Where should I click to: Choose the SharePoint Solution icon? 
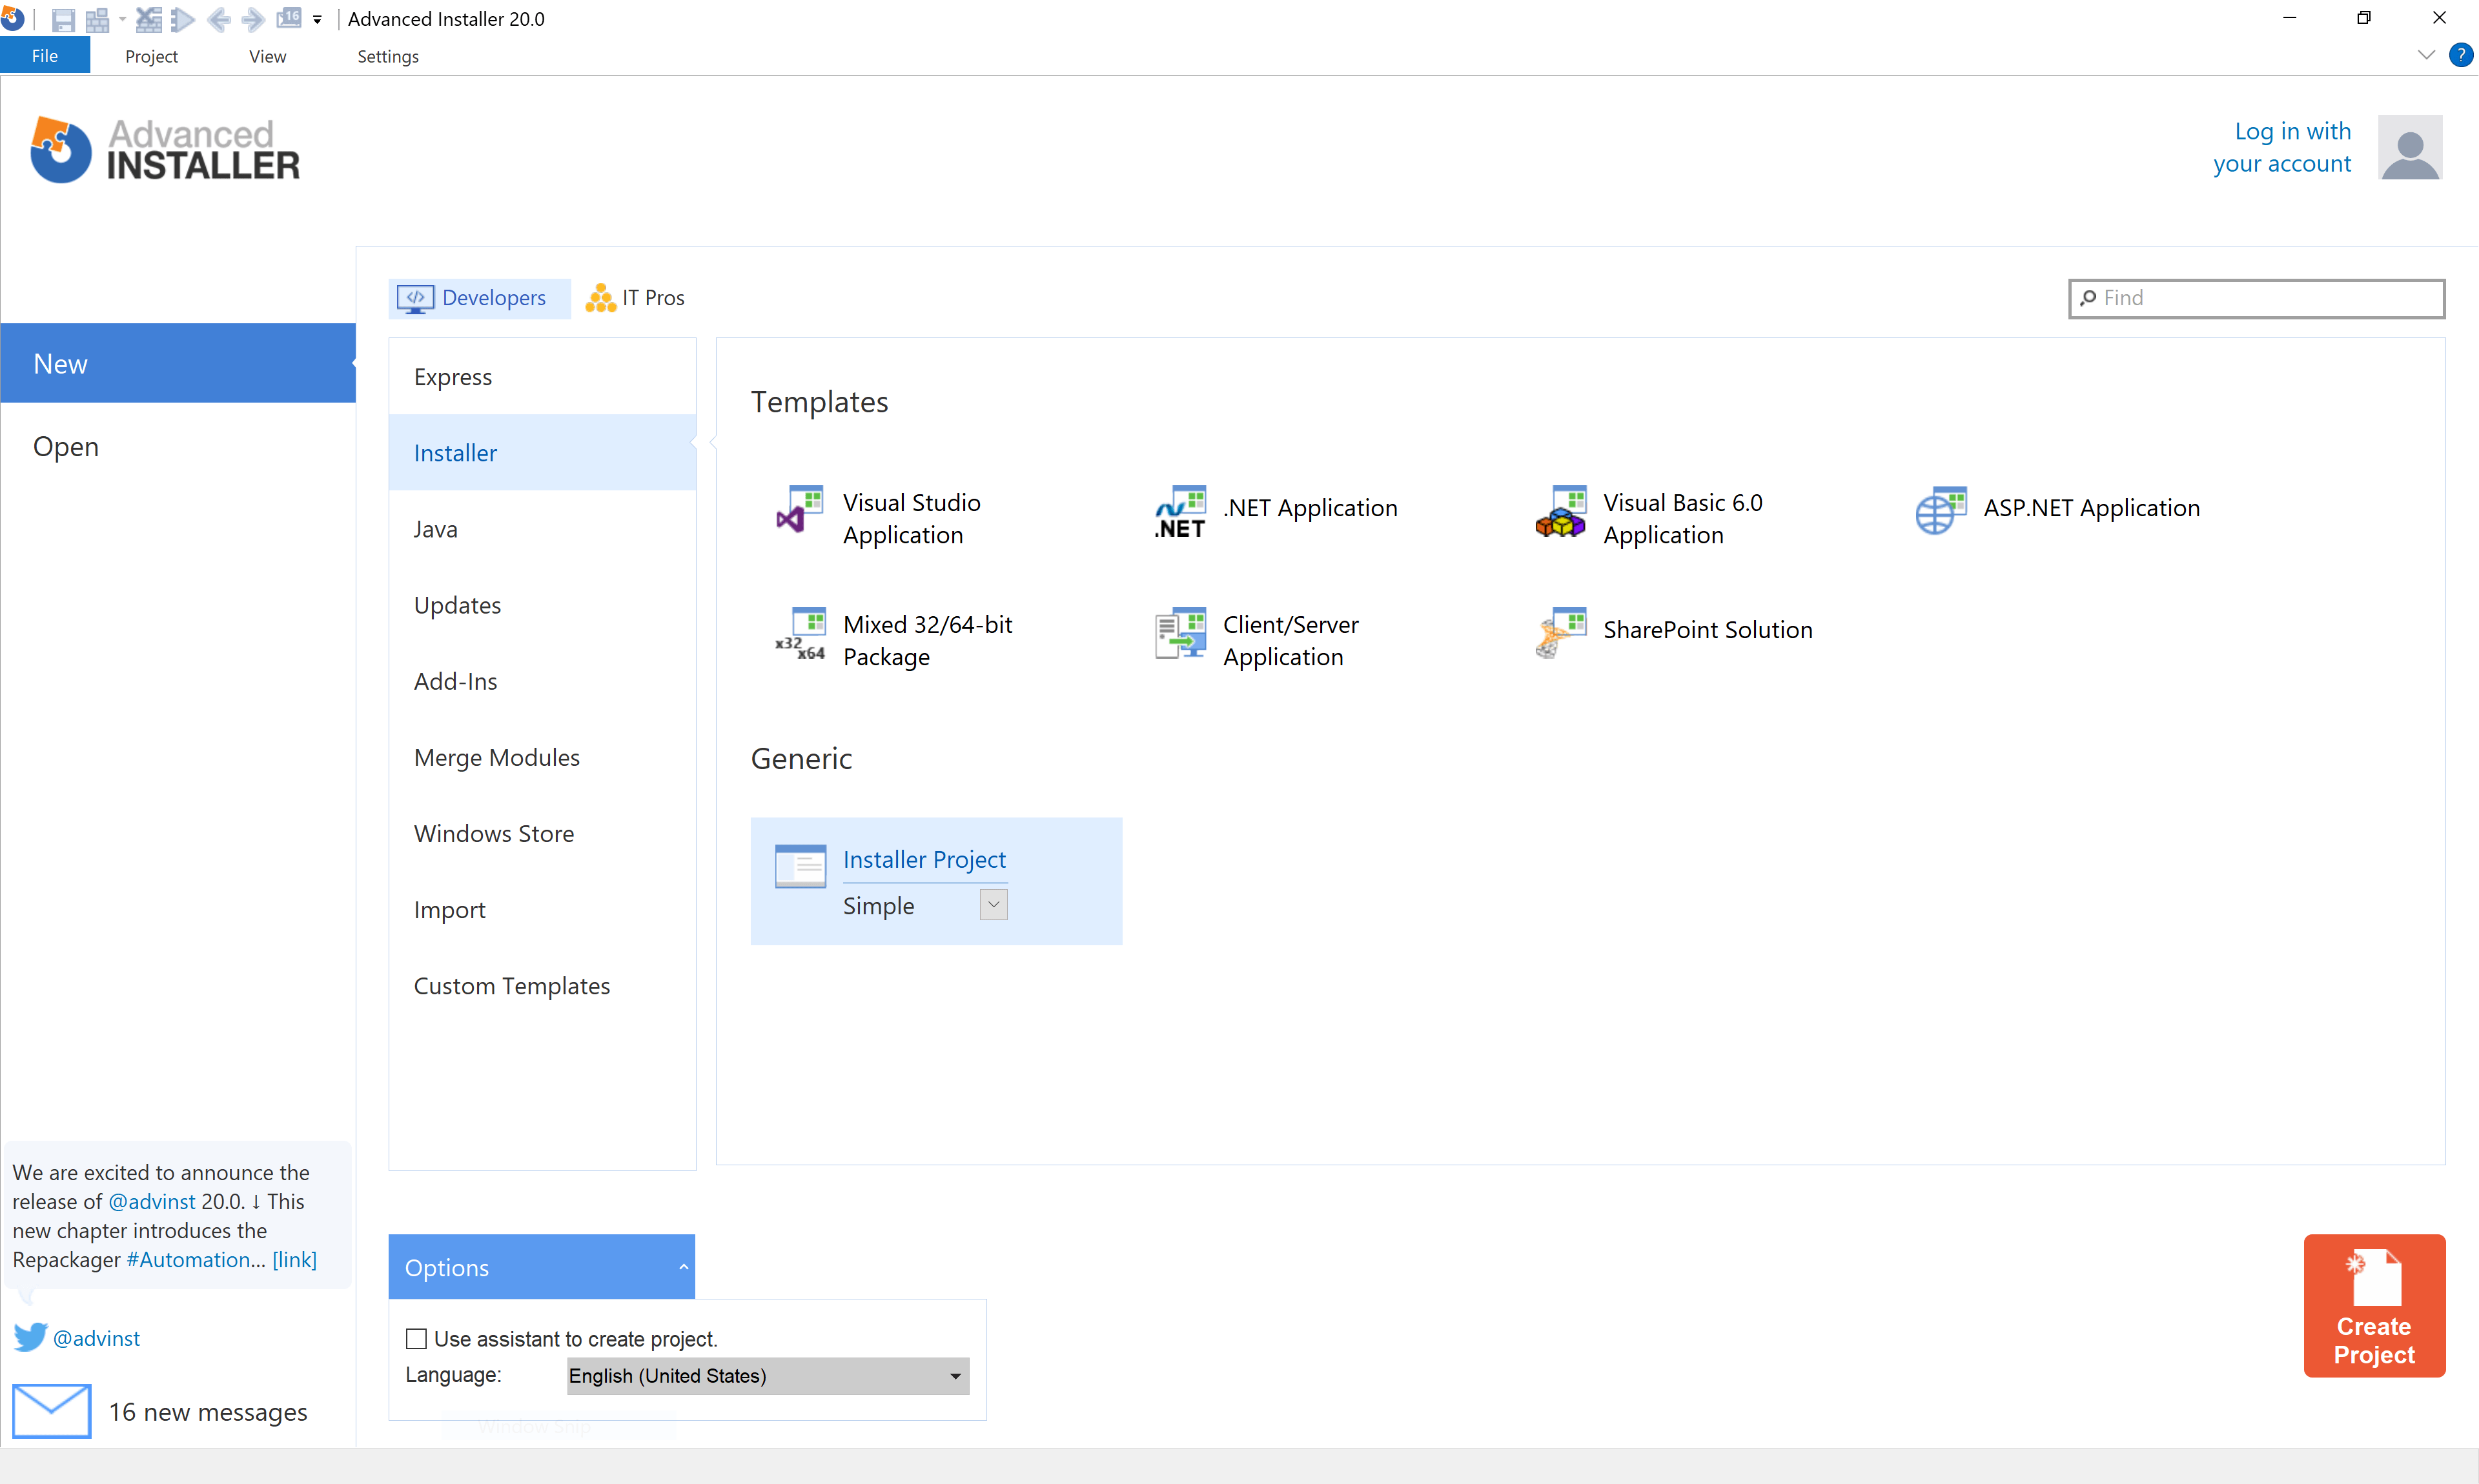click(x=1560, y=633)
